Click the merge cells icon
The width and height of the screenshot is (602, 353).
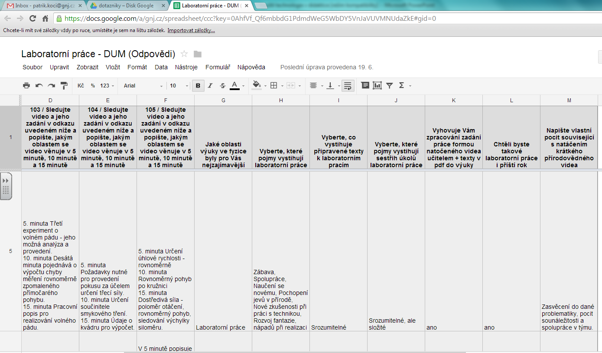(x=290, y=86)
